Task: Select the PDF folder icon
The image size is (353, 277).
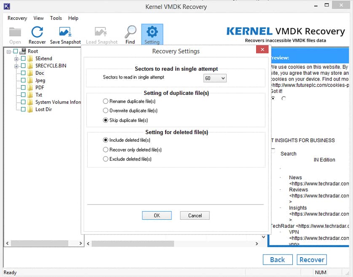Action: (x=30, y=87)
